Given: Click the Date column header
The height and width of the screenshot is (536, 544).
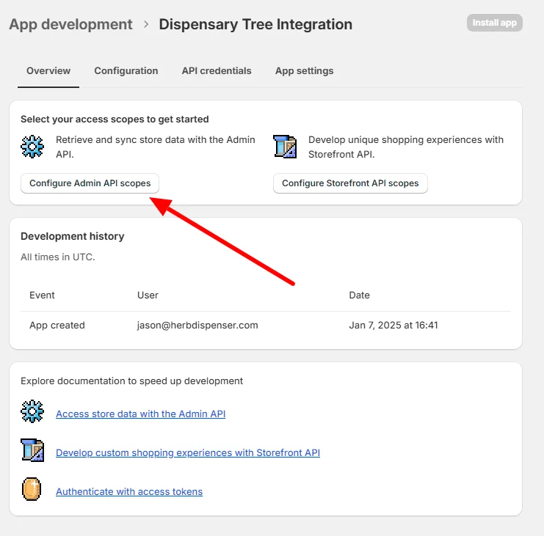Looking at the screenshot, I should [360, 295].
